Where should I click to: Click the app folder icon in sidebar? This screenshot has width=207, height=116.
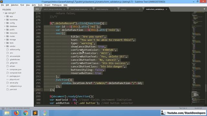(x=7, y=16)
